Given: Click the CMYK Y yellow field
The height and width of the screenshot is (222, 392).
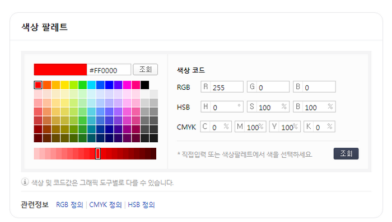Looking at the screenshot, I should (285, 127).
